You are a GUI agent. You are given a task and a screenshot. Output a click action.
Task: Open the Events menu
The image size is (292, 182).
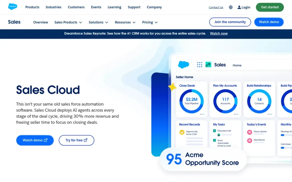[96, 7]
